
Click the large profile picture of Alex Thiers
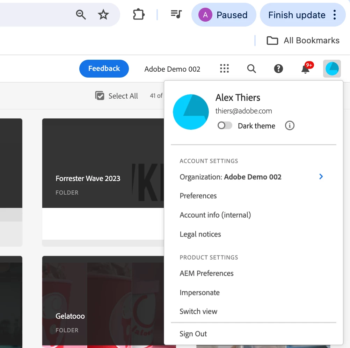pos(191,112)
